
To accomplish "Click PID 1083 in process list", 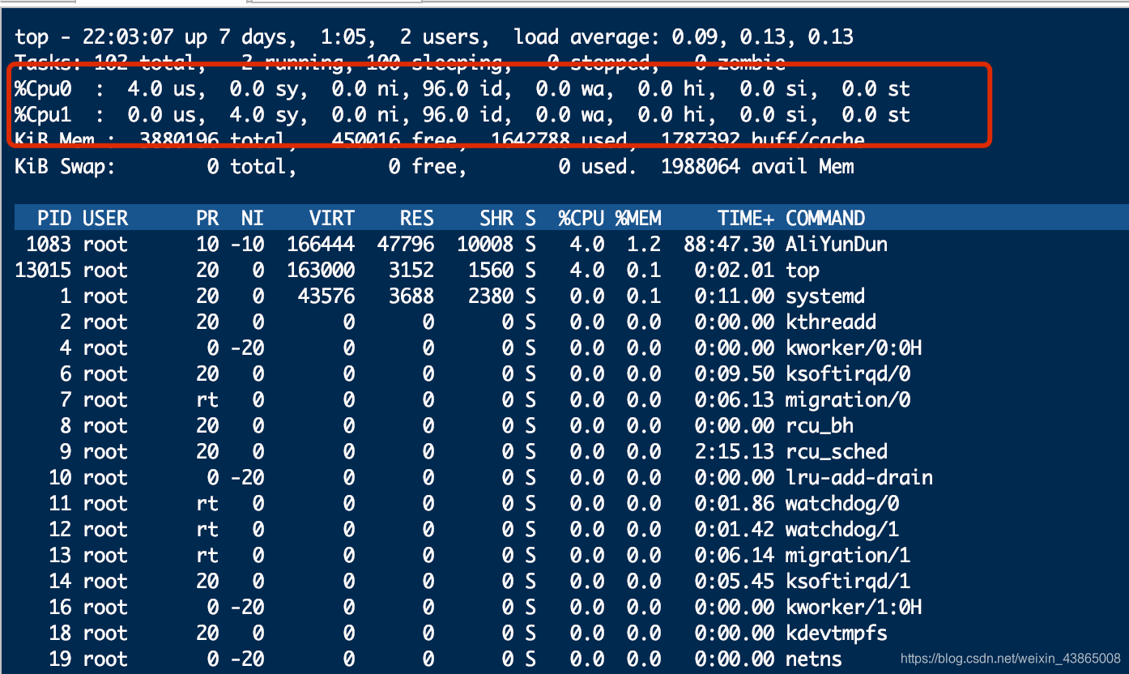I will click(x=49, y=244).
